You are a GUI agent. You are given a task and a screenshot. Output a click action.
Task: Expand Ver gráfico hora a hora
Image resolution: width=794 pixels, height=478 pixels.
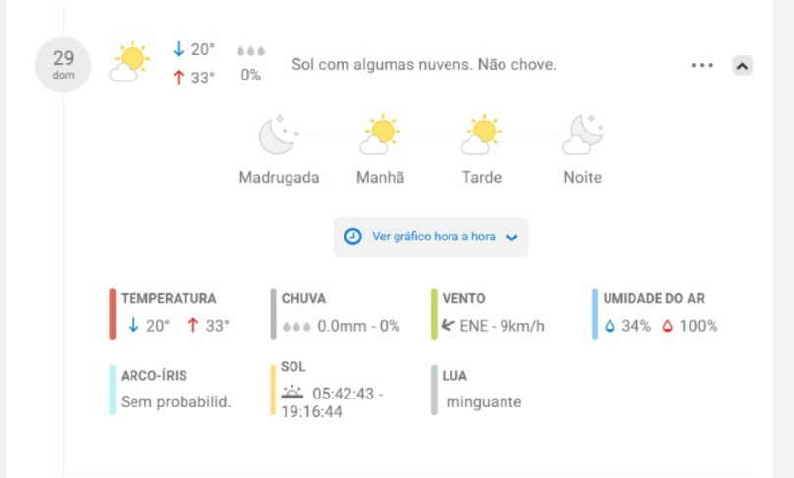(431, 237)
